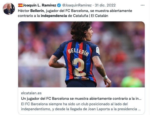Click the LaLiga sleeve badge in photo
The image size is (150, 115).
[98, 51]
